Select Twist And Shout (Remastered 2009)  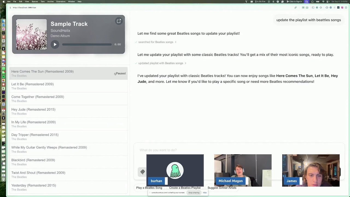(x=68, y=175)
